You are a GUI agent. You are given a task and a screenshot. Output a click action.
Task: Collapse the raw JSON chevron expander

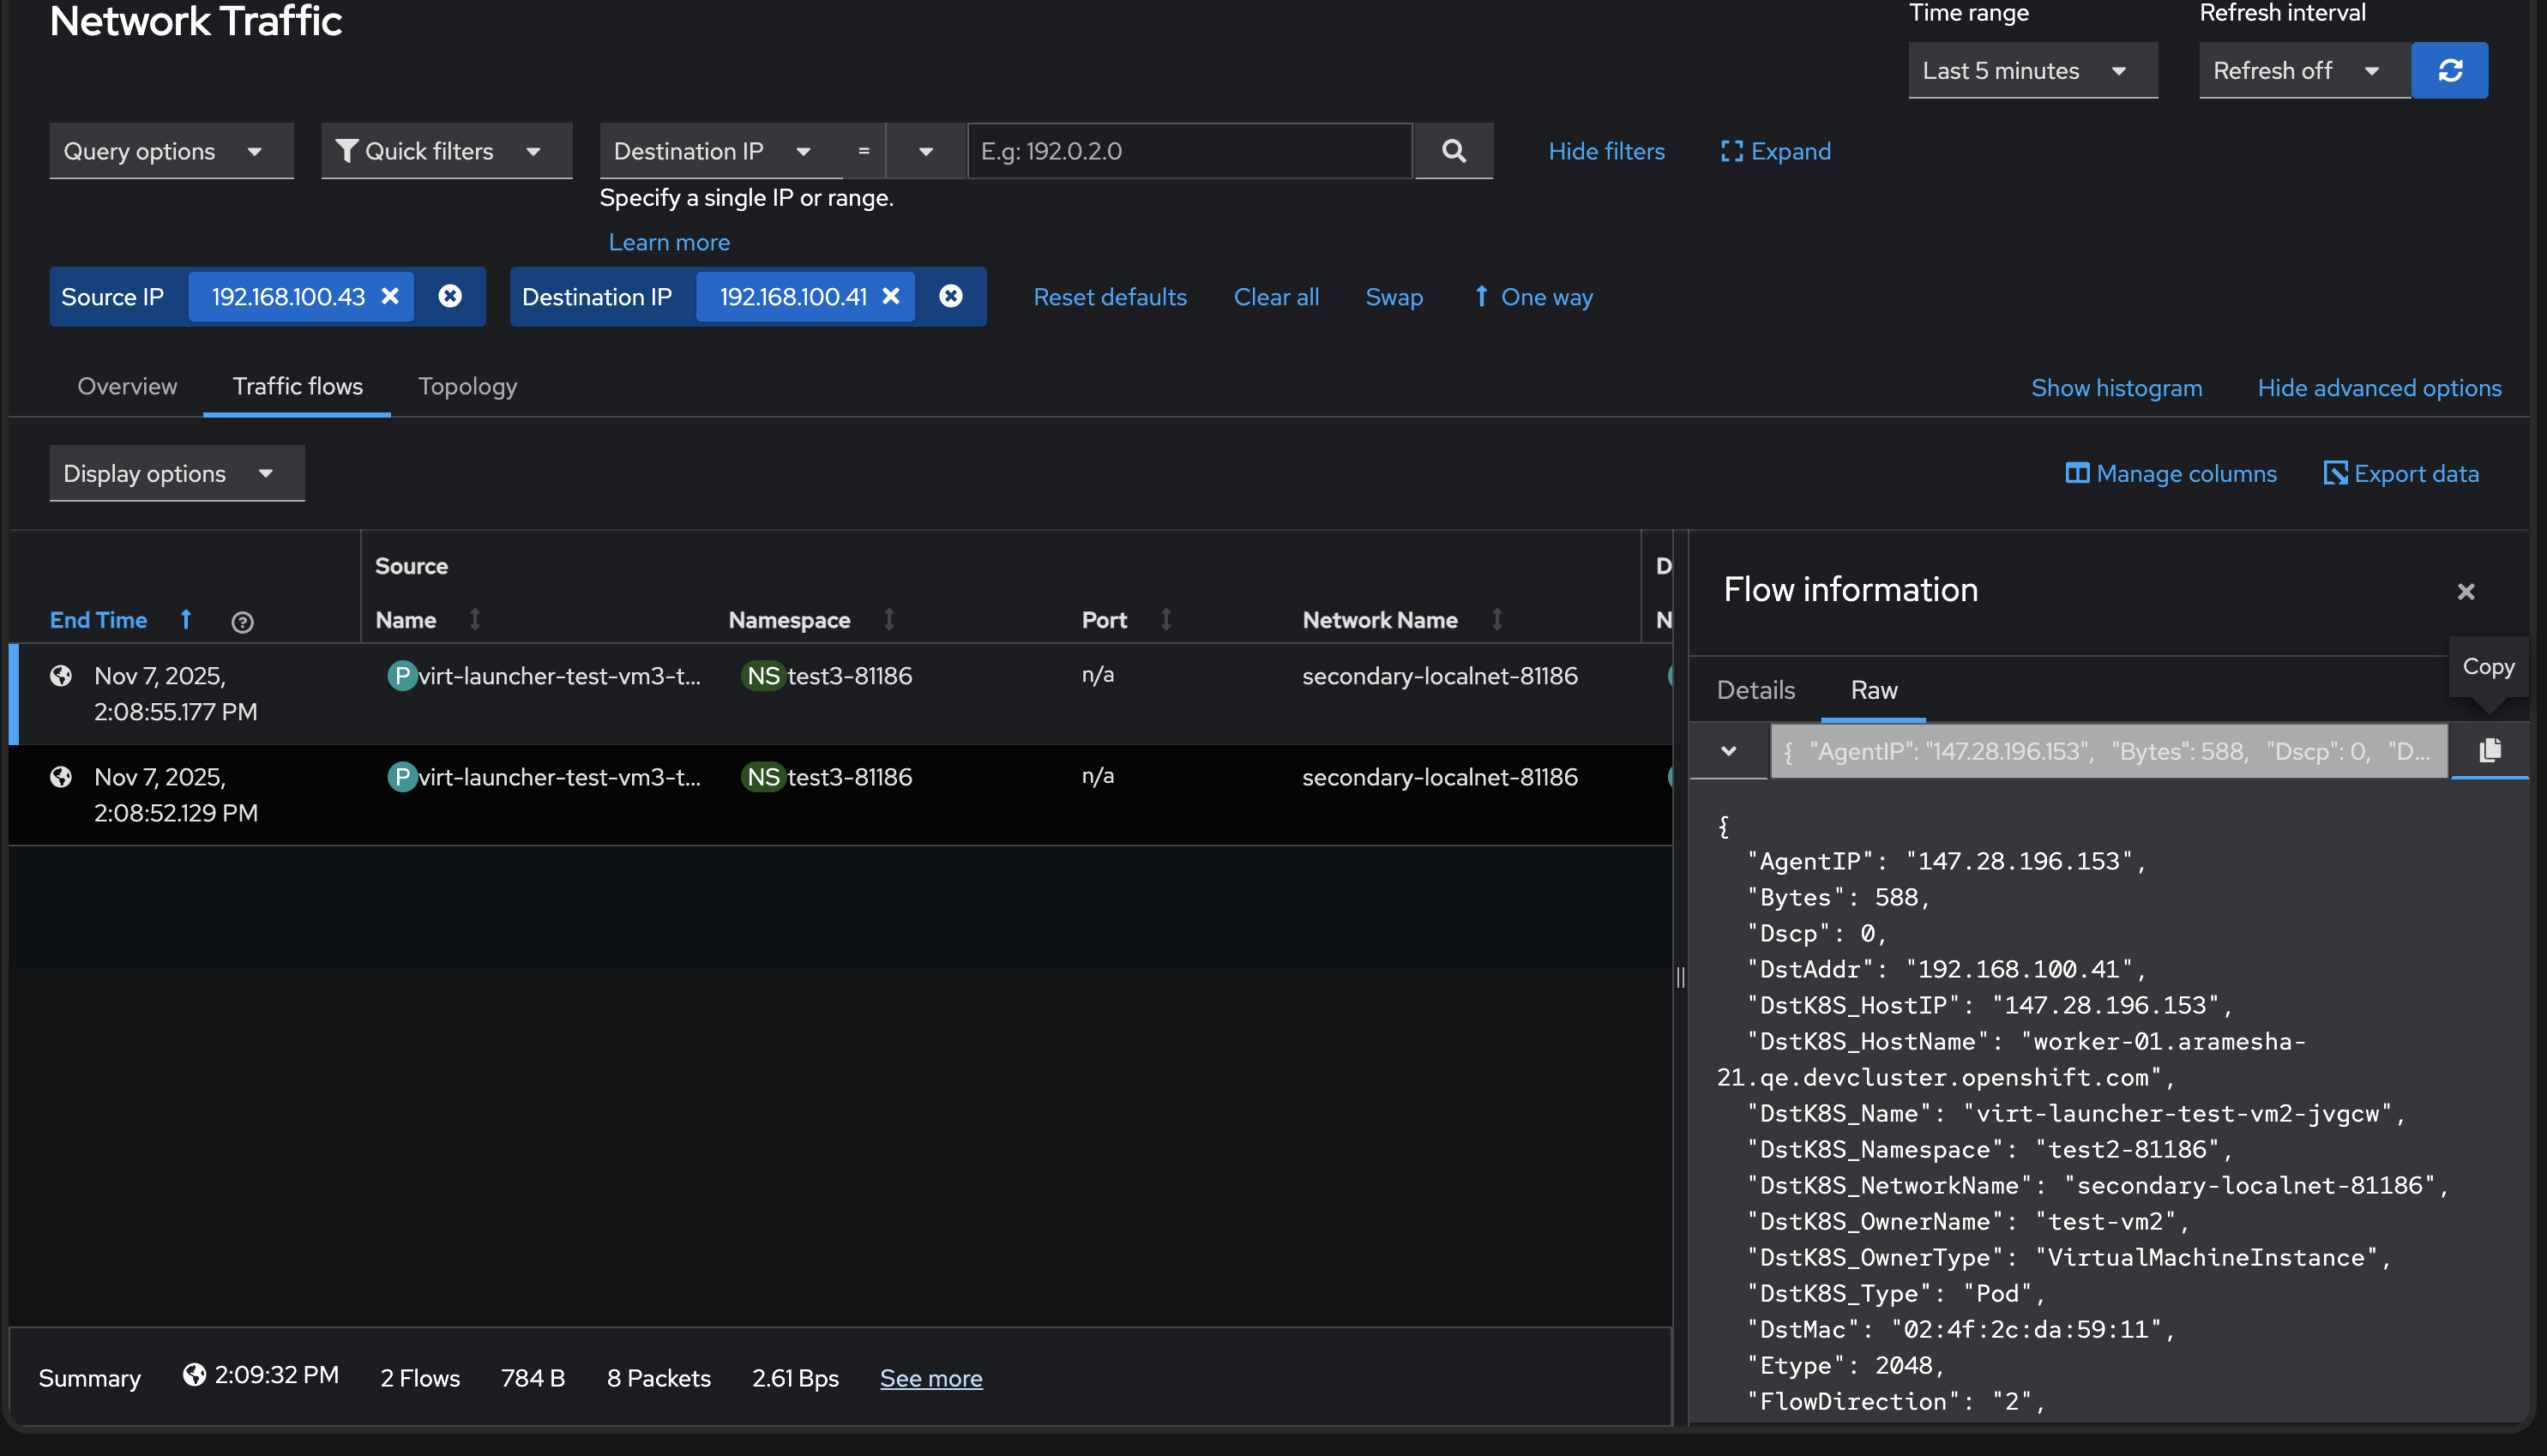tap(1728, 750)
